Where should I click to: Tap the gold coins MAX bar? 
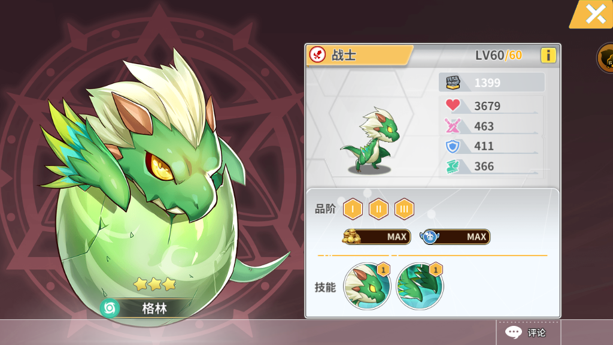coord(377,237)
